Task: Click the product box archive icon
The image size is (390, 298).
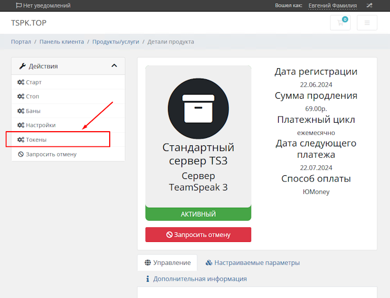Action: pyautogui.click(x=198, y=109)
